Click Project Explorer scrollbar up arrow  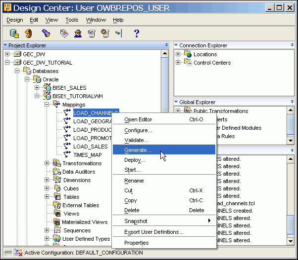point(165,54)
